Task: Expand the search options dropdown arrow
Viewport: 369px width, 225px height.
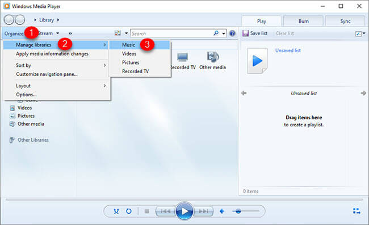Action: point(224,33)
